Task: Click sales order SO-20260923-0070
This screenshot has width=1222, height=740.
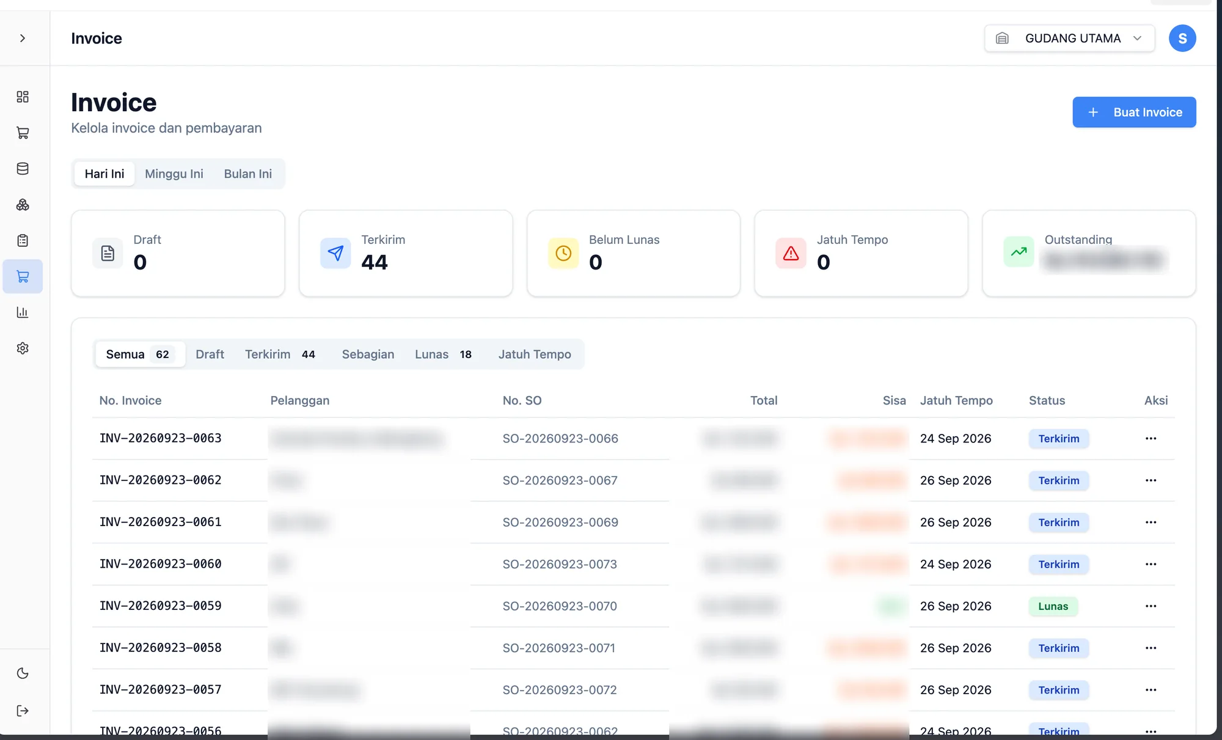Action: pos(560,606)
